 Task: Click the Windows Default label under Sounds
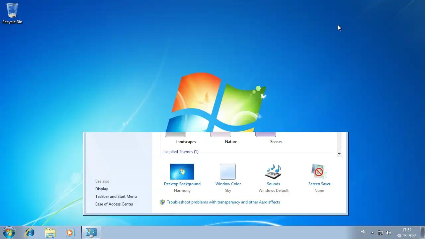click(274, 191)
